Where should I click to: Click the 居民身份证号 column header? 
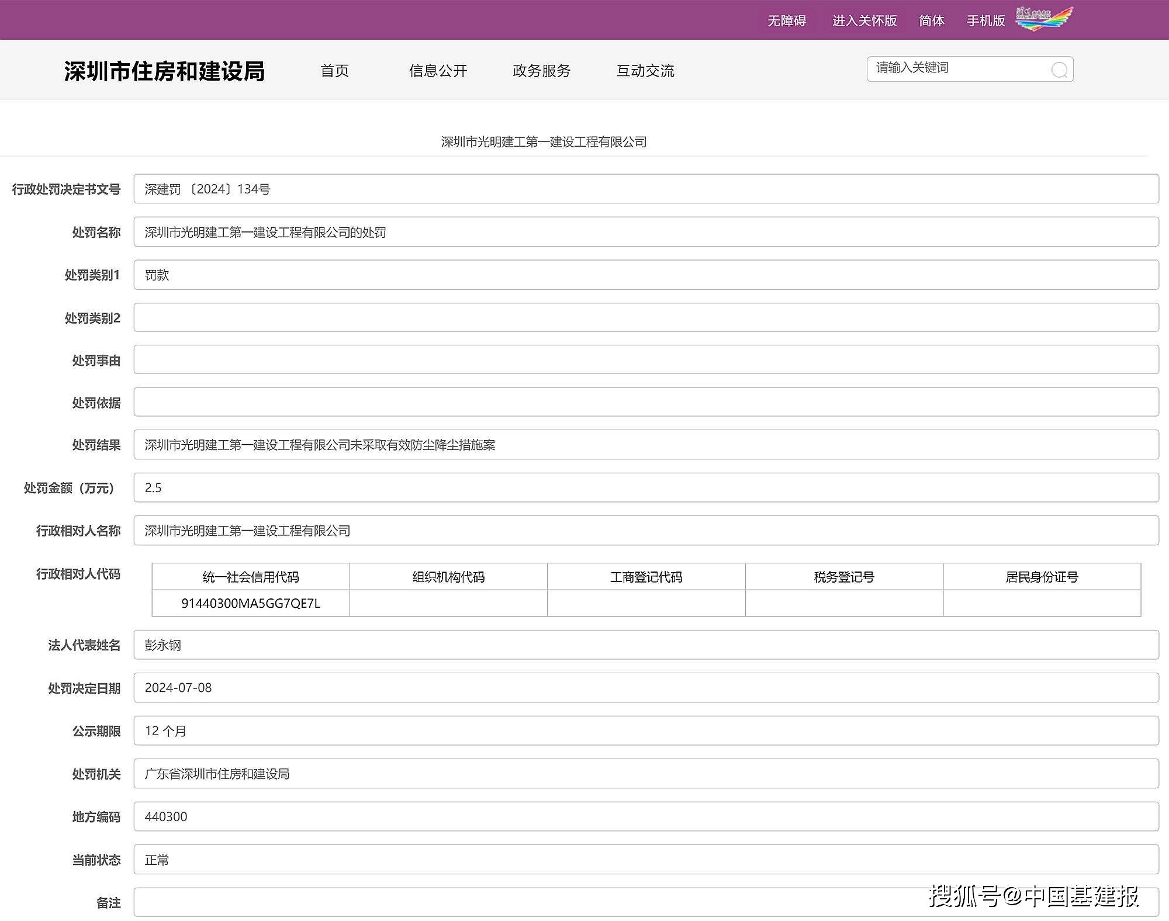pos(1042,577)
